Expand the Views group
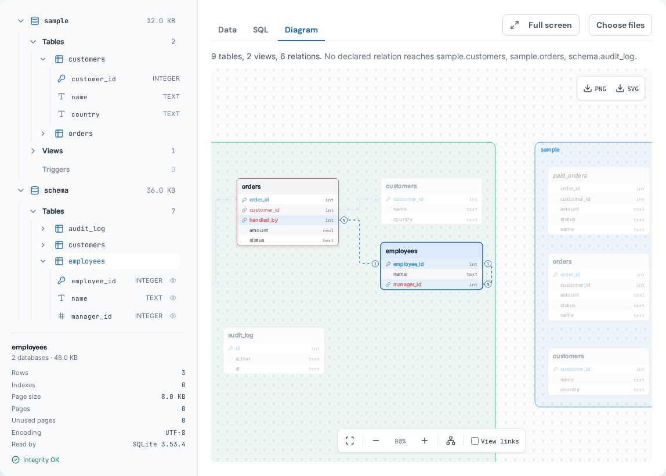This screenshot has width=666, height=476. pos(33,151)
